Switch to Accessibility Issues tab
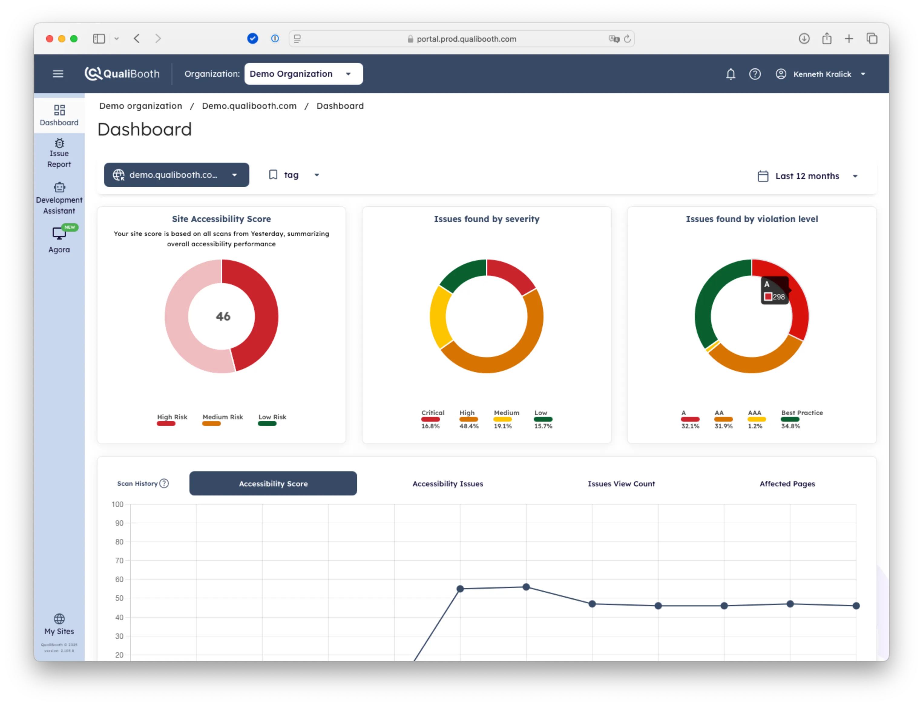The height and width of the screenshot is (706, 923). [448, 484]
